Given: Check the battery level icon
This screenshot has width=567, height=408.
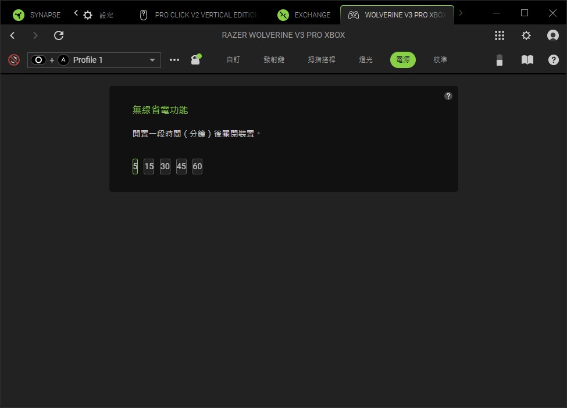Looking at the screenshot, I should [500, 60].
